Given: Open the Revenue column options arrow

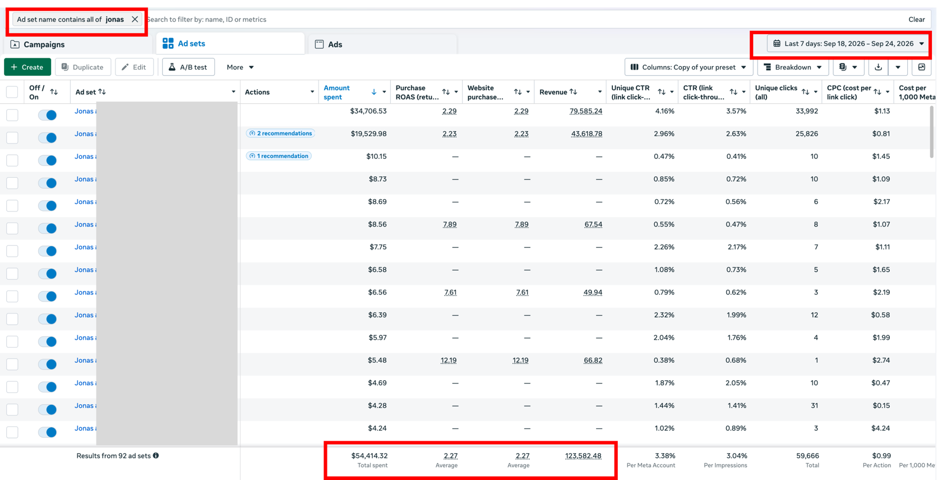Looking at the screenshot, I should pos(599,92).
